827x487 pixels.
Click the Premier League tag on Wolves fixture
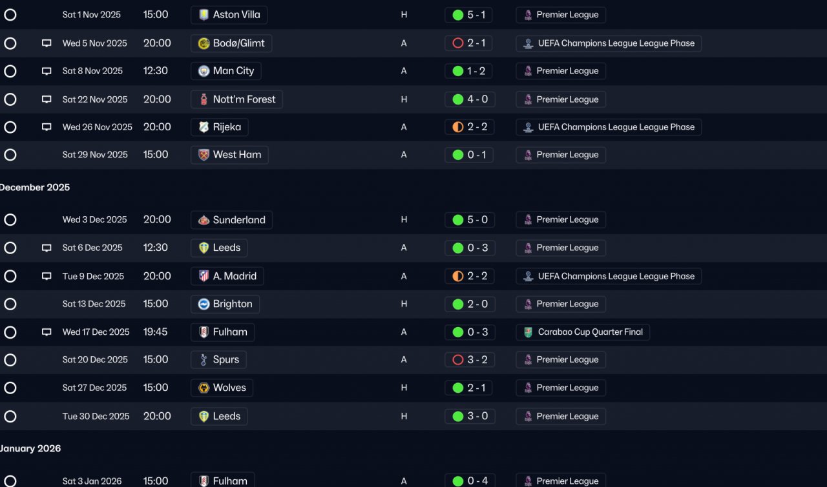pos(561,388)
